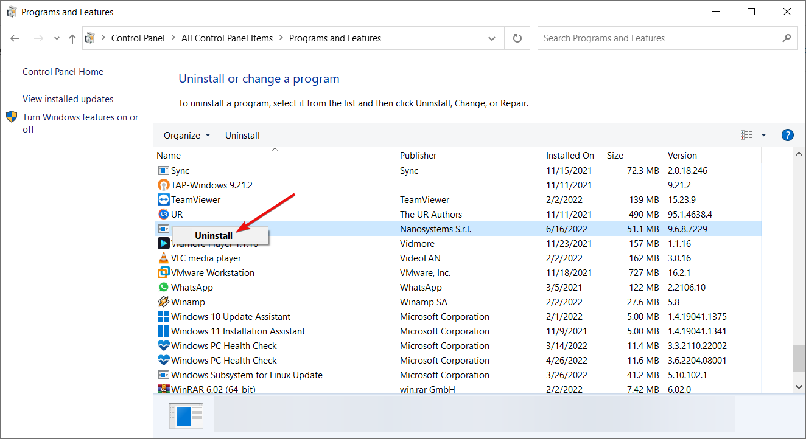806x439 pixels.
Task: Select the Winamp row name
Action: pos(188,302)
